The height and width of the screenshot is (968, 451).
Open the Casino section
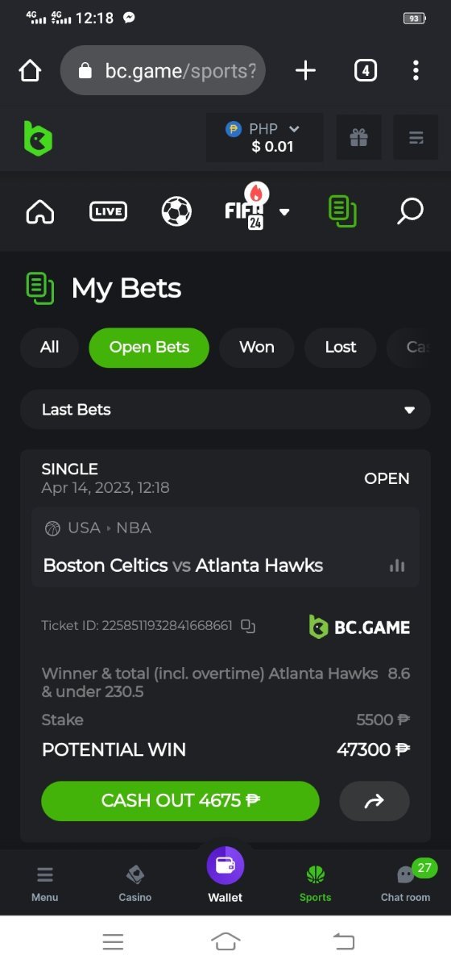click(135, 882)
